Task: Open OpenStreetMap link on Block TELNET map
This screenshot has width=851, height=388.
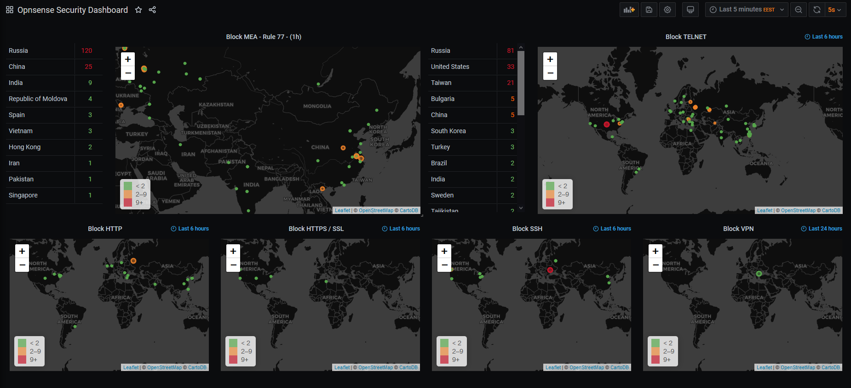Action: 798,210
